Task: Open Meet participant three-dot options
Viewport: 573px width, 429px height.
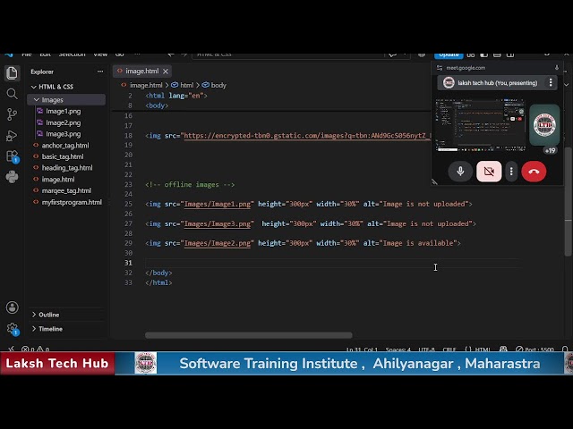Action: (x=551, y=83)
